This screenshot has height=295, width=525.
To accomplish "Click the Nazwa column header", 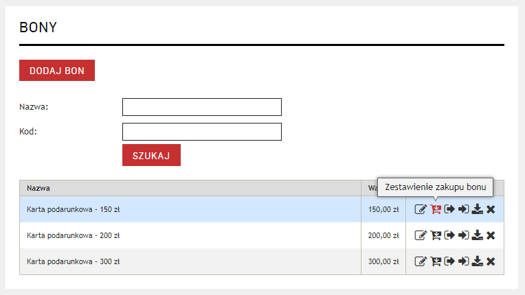I will [38, 188].
